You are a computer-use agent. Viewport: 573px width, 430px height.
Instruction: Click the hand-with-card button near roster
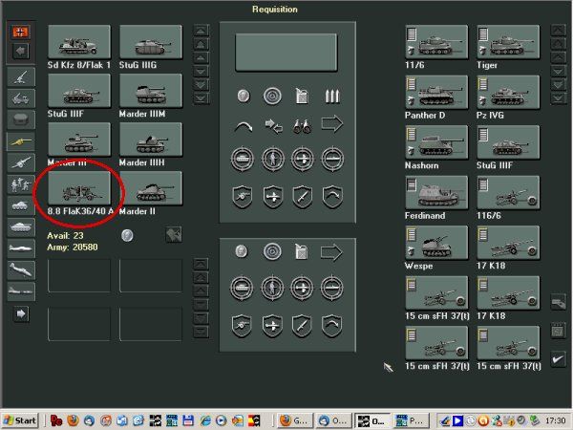pyautogui.click(x=558, y=303)
